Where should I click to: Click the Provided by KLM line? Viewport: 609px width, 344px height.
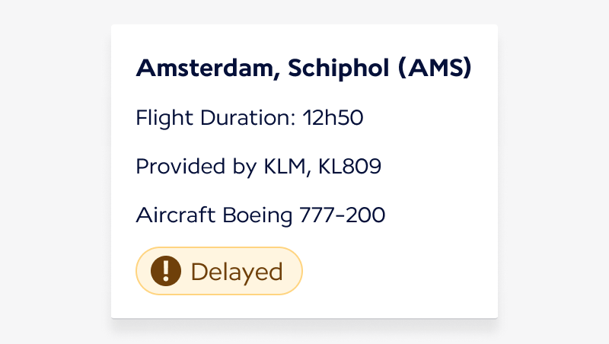258,167
